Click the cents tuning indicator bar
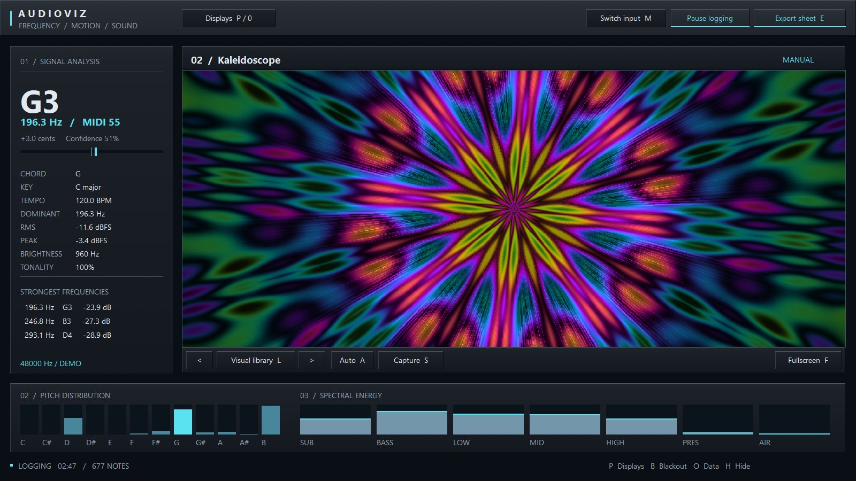856x481 pixels. pos(91,152)
